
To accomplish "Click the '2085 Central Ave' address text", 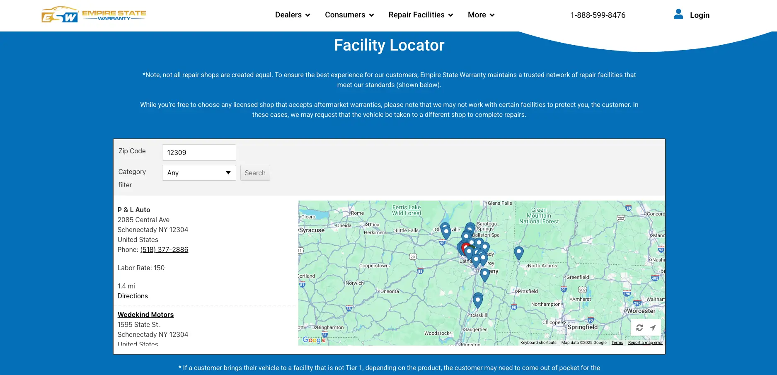I will [143, 220].
